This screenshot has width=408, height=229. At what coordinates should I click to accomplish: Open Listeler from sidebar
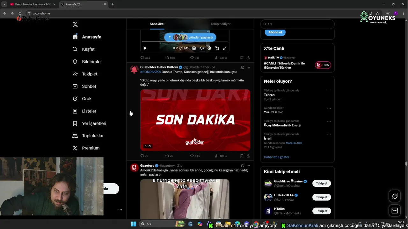(84, 111)
